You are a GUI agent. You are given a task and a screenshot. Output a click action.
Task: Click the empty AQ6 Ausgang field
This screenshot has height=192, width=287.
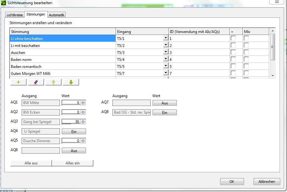[x=41, y=150]
